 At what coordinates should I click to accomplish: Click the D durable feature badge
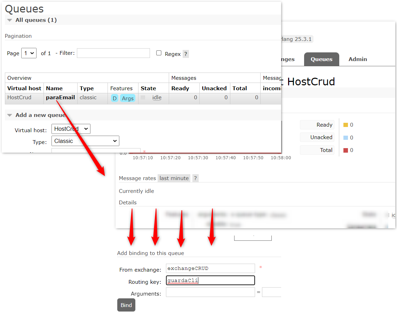click(114, 98)
